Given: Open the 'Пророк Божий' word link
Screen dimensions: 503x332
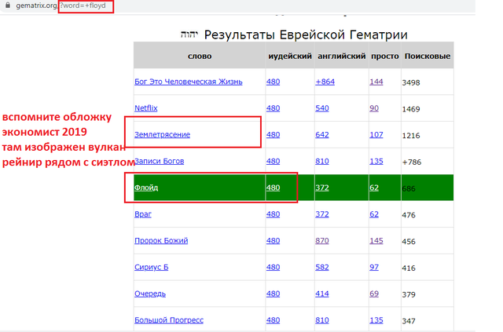Looking at the screenshot, I should [x=161, y=241].
